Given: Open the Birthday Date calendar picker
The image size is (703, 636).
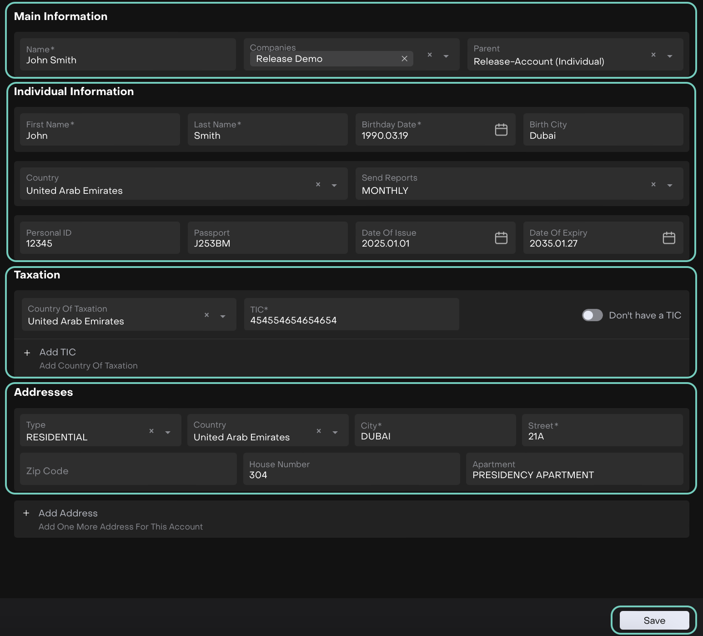Looking at the screenshot, I should [x=501, y=130].
